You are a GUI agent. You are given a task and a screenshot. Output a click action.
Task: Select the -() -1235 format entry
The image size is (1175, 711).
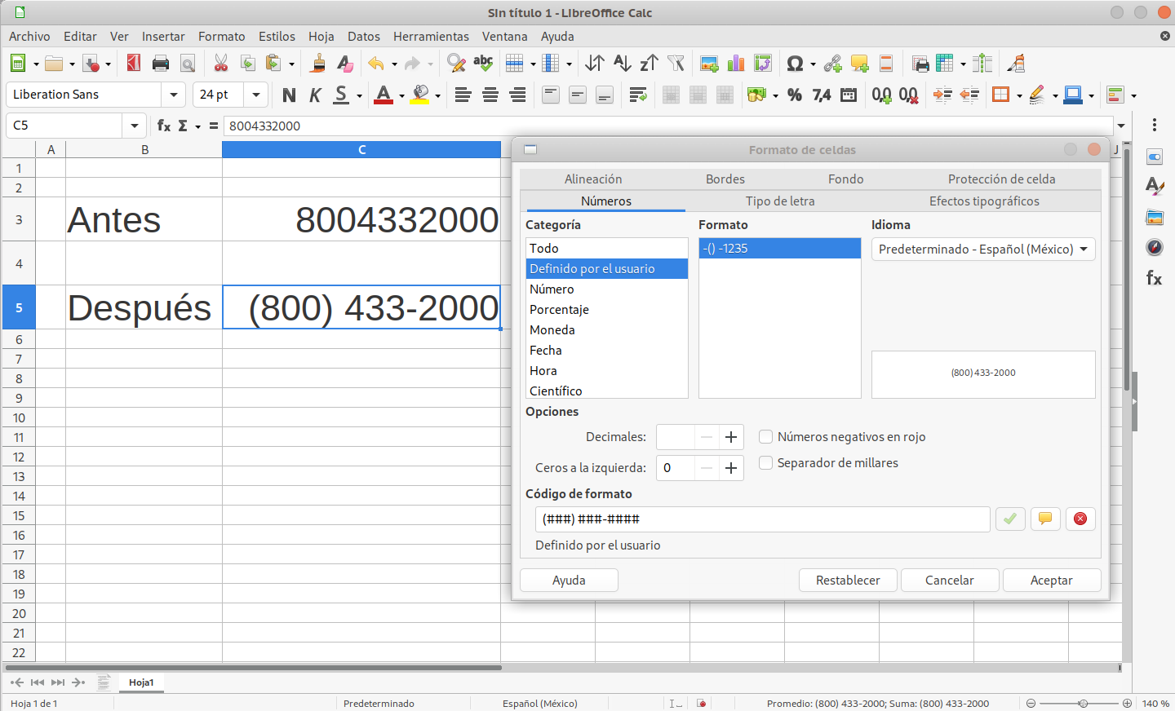tap(779, 248)
